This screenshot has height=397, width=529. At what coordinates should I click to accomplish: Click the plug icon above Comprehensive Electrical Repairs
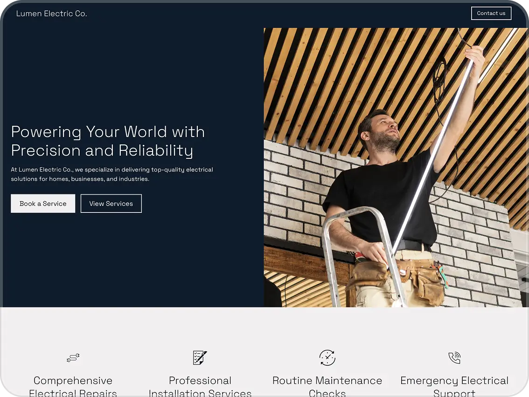[x=73, y=358]
